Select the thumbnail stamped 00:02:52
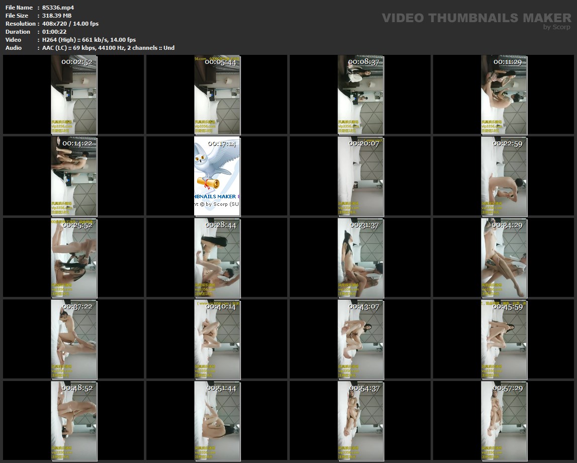The height and width of the screenshot is (463, 577). pyautogui.click(x=73, y=95)
